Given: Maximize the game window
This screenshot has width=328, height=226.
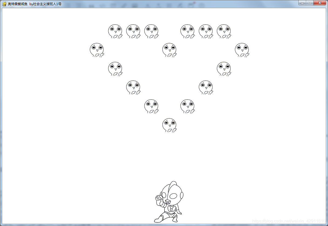Looking at the screenshot, I should 310,3.
